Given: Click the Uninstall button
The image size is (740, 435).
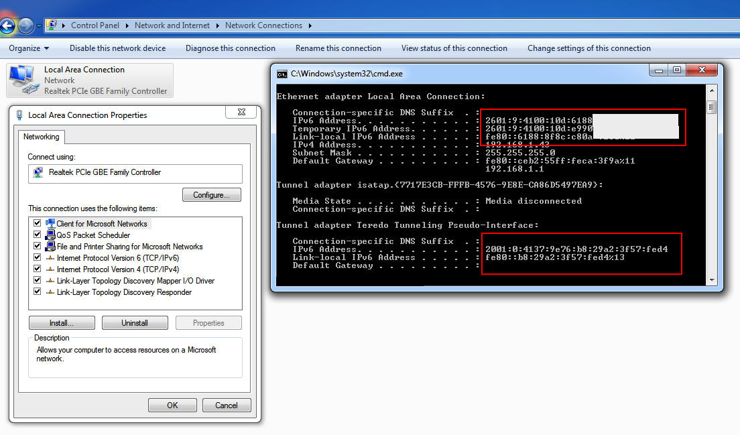Looking at the screenshot, I should tap(135, 322).
